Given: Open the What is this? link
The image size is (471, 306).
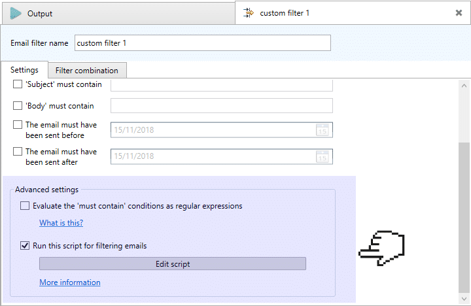Looking at the screenshot, I should (x=61, y=223).
